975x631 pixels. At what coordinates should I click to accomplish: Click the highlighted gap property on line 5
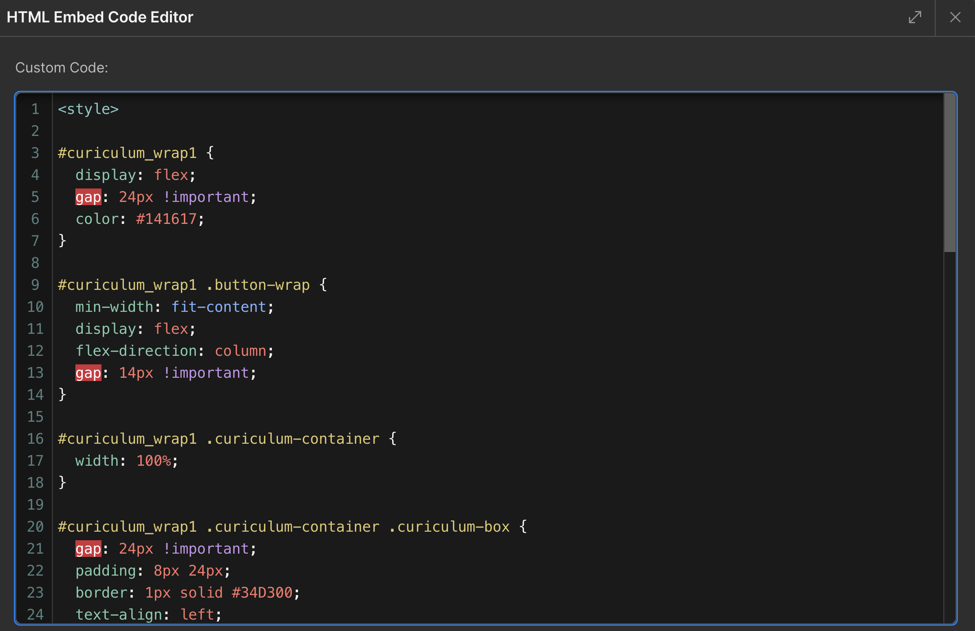pos(88,197)
